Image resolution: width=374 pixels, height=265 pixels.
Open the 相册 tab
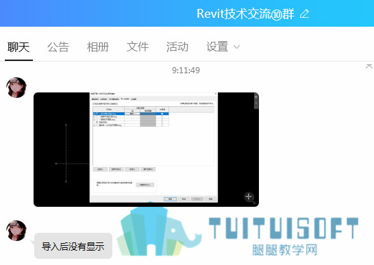coord(98,47)
